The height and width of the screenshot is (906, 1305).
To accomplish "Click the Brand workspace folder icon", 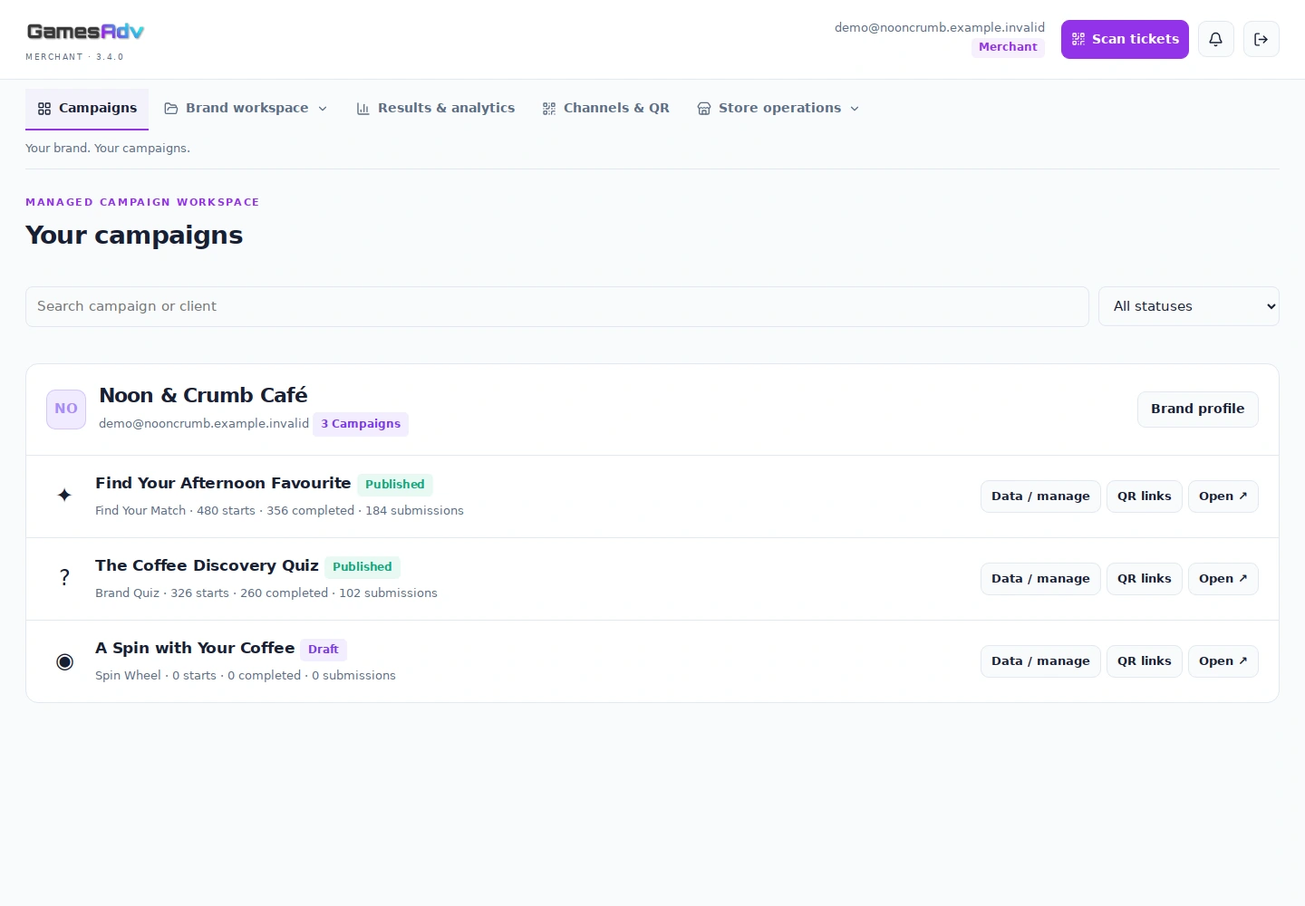I will tap(171, 109).
